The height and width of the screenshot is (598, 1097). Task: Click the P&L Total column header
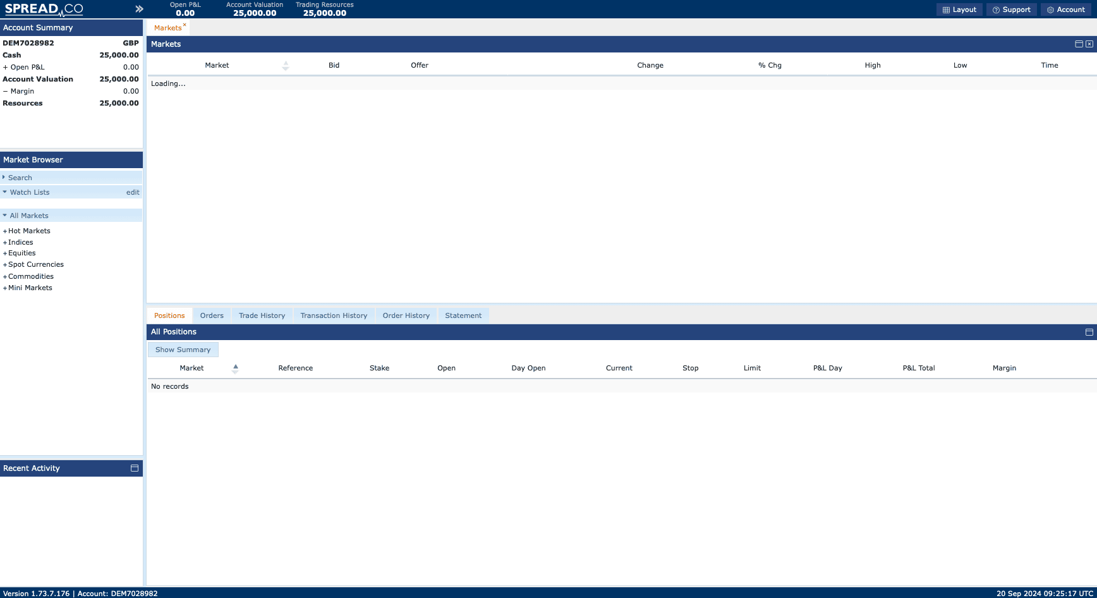(x=919, y=368)
